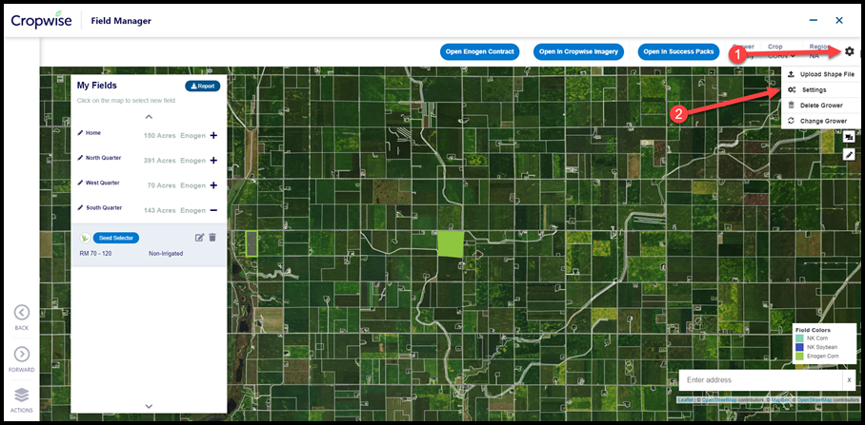This screenshot has height=425, width=865.
Task: Select the map pencil draw tool
Action: 849,154
